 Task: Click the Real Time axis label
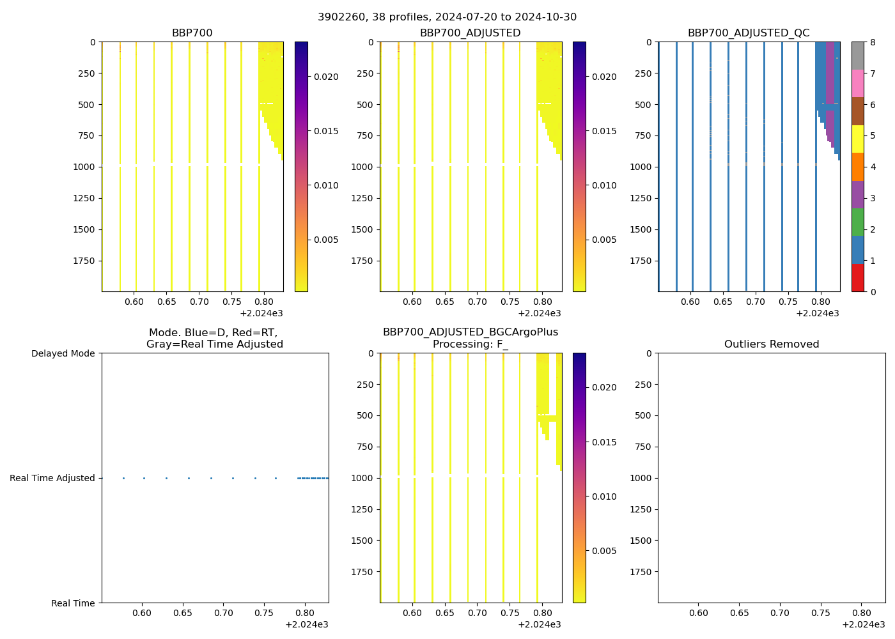73,603
